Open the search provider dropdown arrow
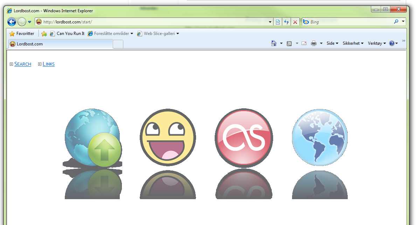Image resolution: width=416 pixels, height=225 pixels. tap(403, 21)
